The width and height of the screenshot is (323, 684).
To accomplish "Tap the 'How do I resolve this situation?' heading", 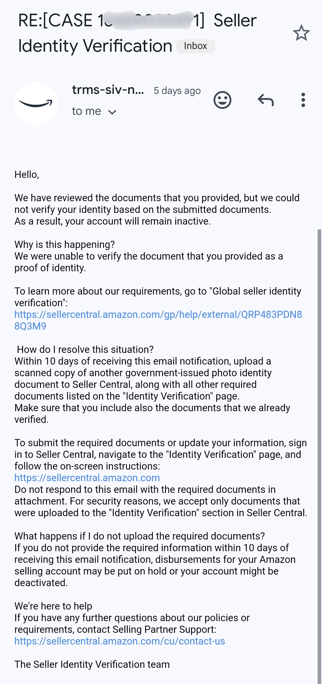I will [86, 349].
